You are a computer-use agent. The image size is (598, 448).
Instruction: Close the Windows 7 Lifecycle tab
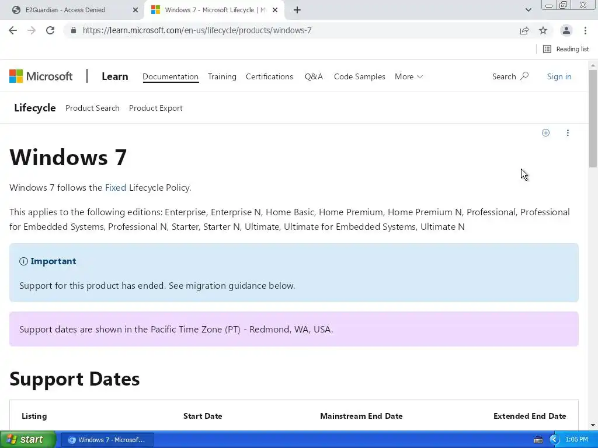coord(275,10)
